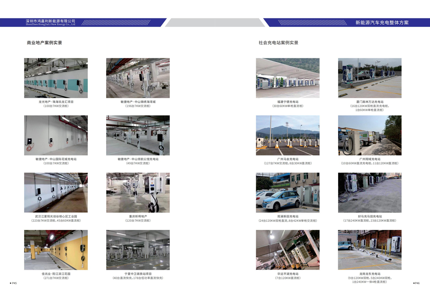Viewport: 430px width, 293px height.
Task: Click the 广州马会充电站 photo
Action: point(287,136)
